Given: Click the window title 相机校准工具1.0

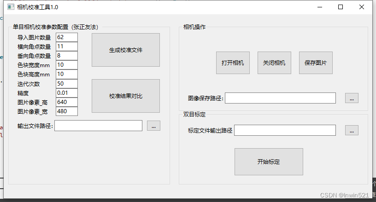Looking at the screenshot, I should [x=37, y=7].
